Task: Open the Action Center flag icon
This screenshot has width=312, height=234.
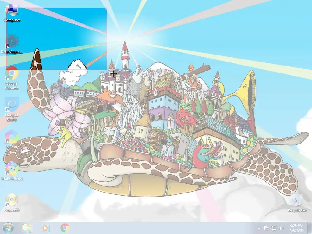Action: [267, 228]
